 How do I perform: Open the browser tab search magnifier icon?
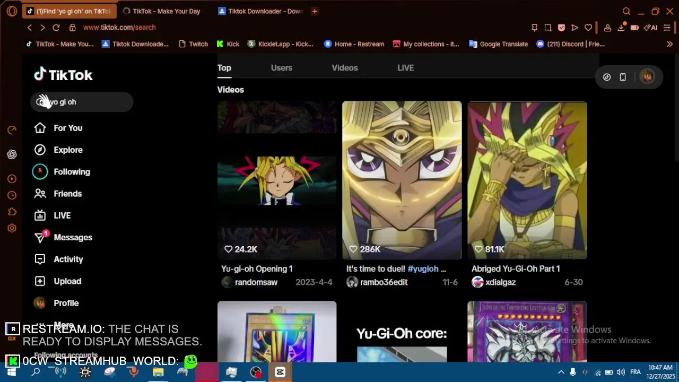626,11
